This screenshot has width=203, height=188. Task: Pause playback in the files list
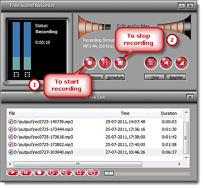26,172
